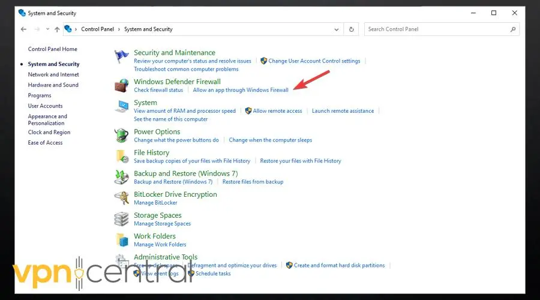Open Hardware and Sound category

click(x=53, y=85)
